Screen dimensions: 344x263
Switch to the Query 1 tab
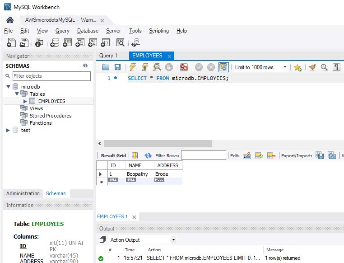coord(108,56)
